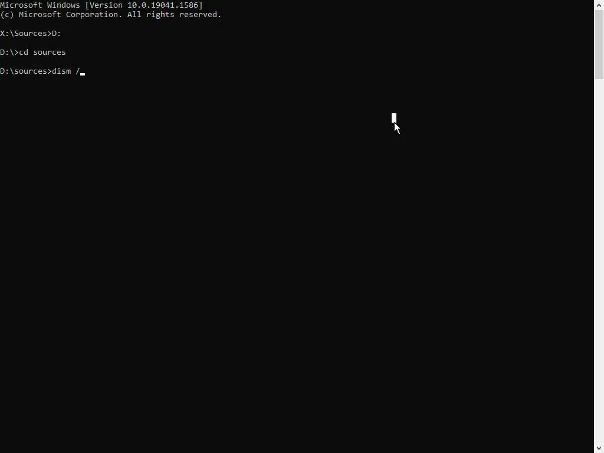The image size is (604, 453).
Task: Click the word "sources" in the cd command
Action: click(50, 52)
